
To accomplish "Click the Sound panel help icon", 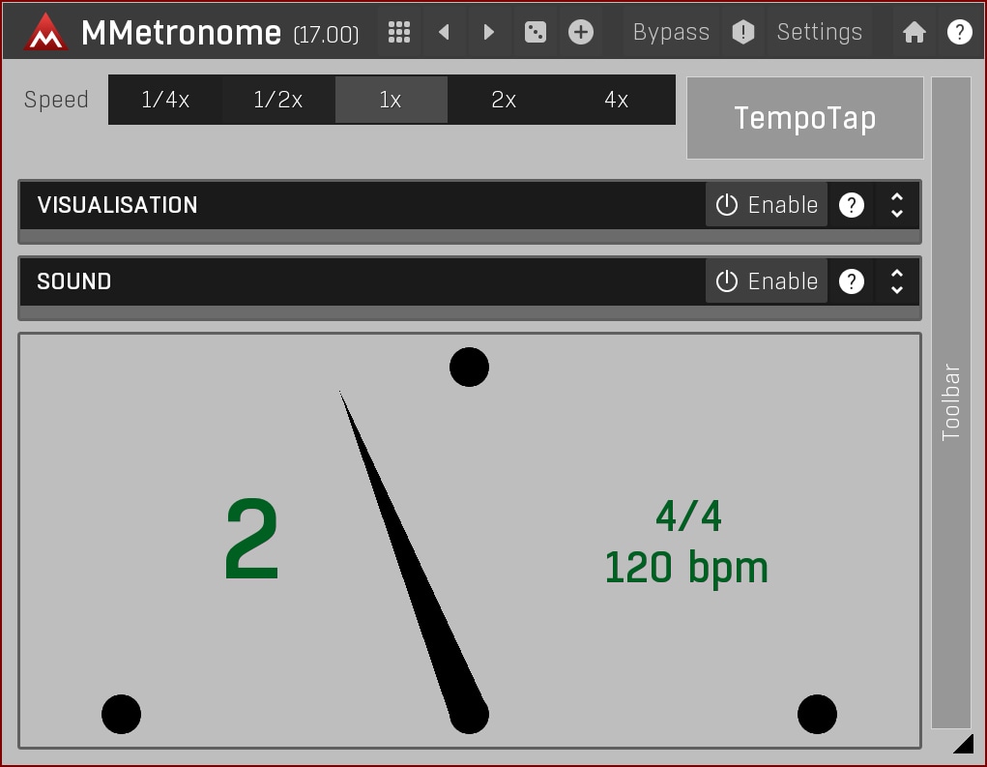I will pyautogui.click(x=851, y=281).
